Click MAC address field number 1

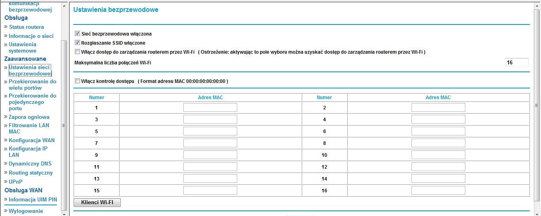(x=210, y=107)
